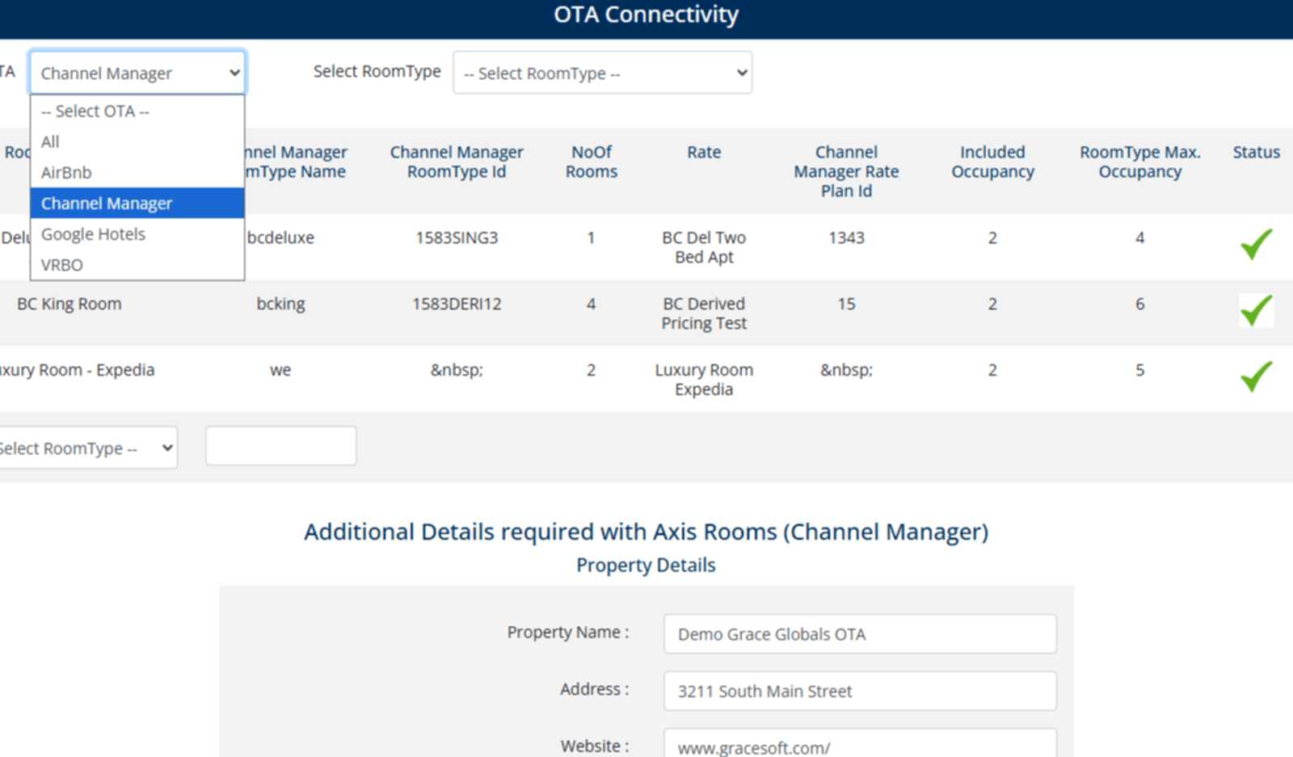Click the 'Luxury Room - Expedia' room name

pos(77,370)
